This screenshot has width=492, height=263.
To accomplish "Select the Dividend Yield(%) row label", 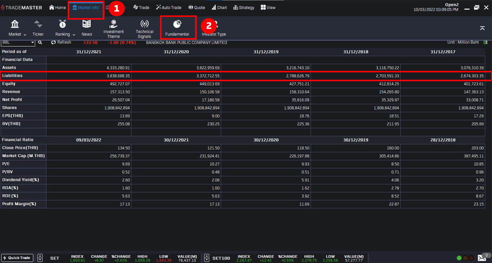I will pos(20,180).
